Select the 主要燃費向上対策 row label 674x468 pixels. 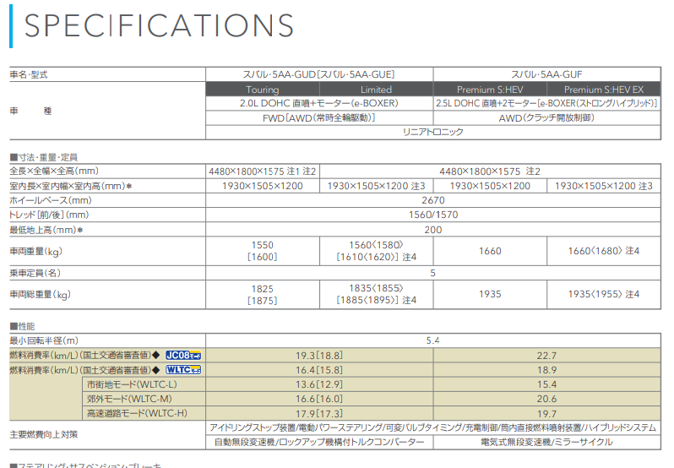[43, 434]
